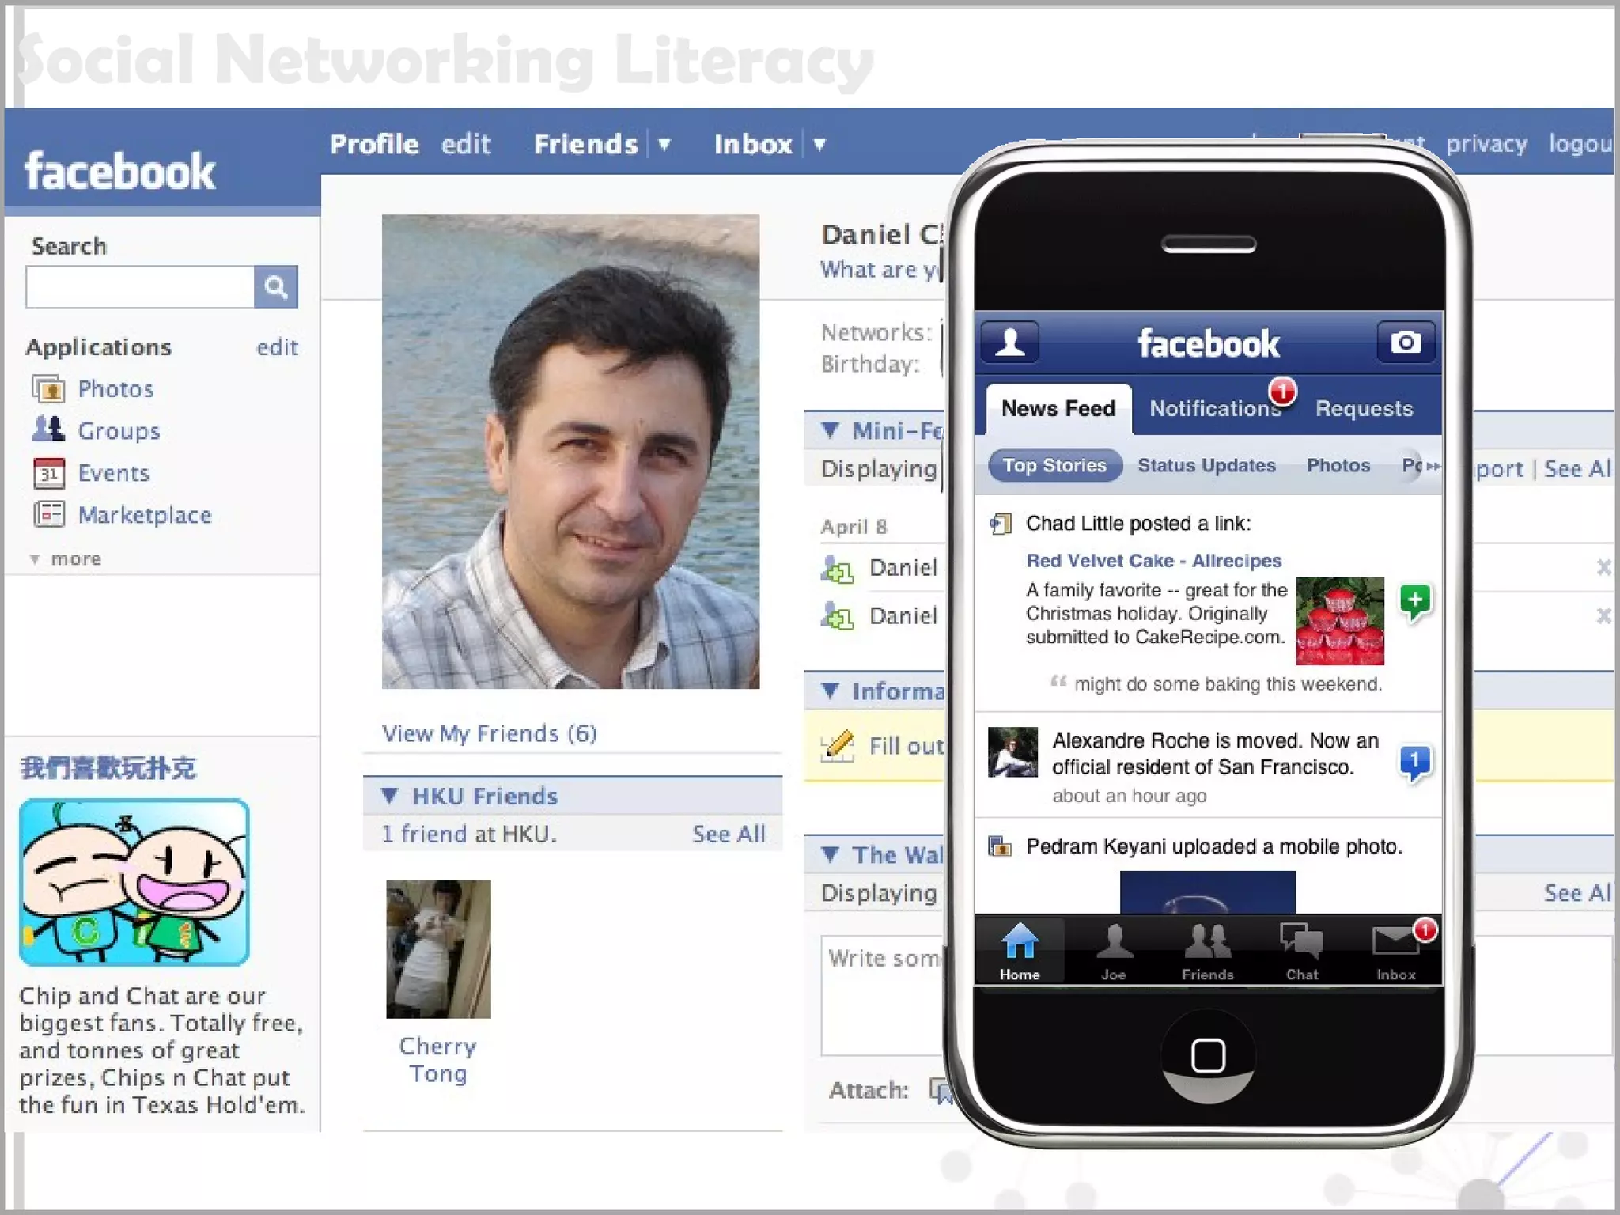Image resolution: width=1620 pixels, height=1215 pixels.
Task: Select Photos filter on phone
Action: pyautogui.click(x=1338, y=465)
